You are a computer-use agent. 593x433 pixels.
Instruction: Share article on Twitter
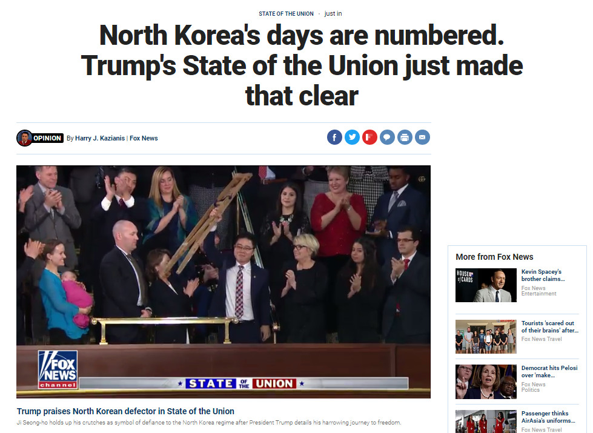point(352,137)
